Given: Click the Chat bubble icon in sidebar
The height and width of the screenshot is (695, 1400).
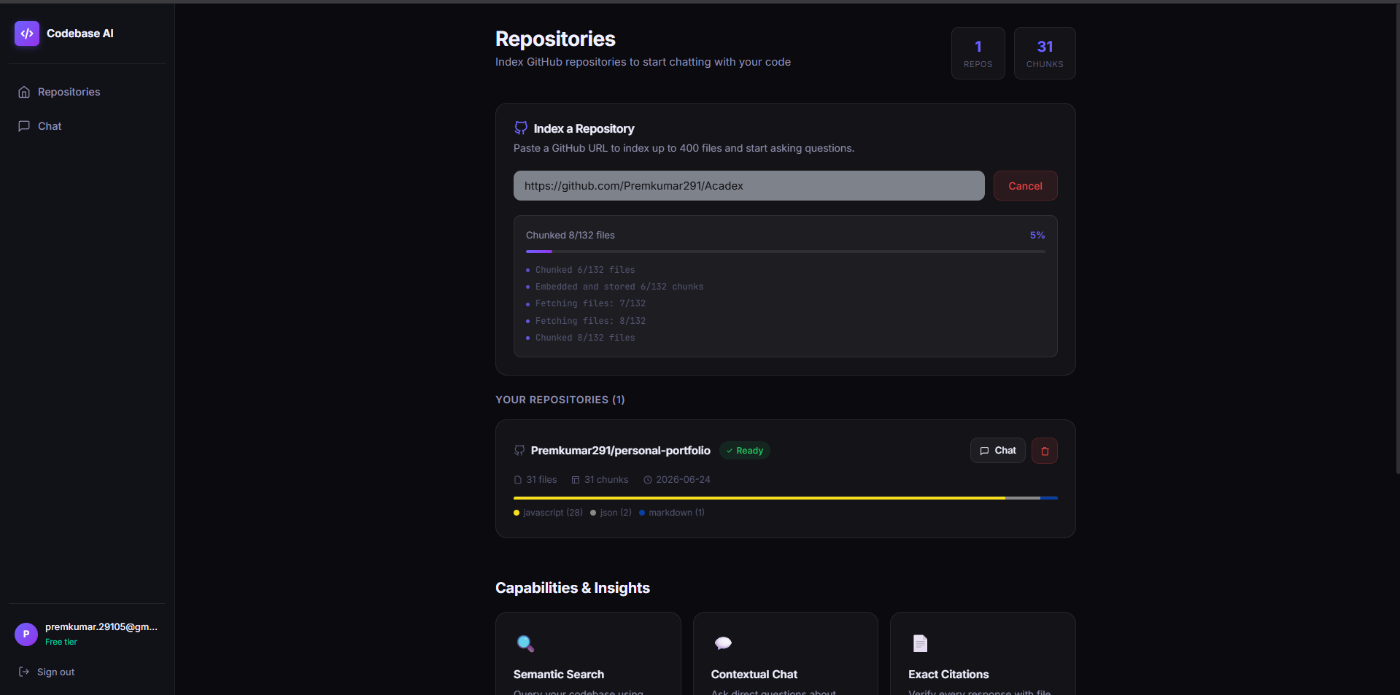Looking at the screenshot, I should tap(24, 126).
